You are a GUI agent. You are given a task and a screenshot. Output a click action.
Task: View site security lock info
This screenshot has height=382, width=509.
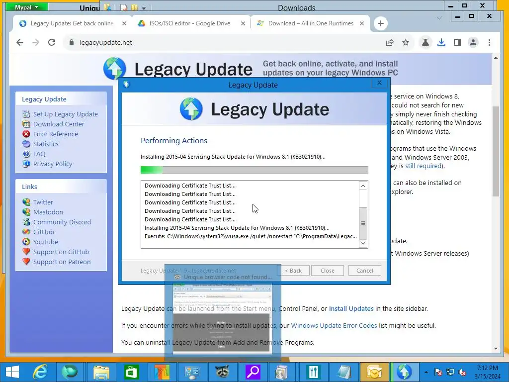pos(72,43)
